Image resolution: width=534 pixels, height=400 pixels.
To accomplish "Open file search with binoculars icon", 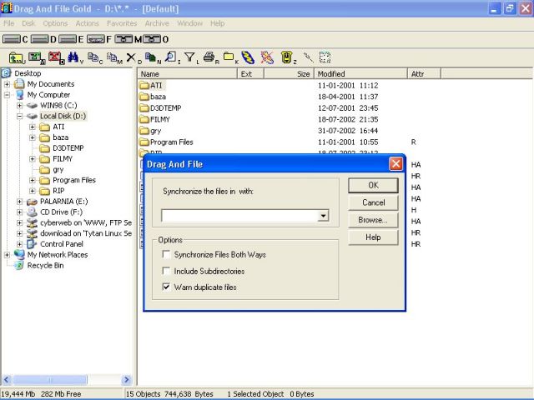I will tap(73, 57).
